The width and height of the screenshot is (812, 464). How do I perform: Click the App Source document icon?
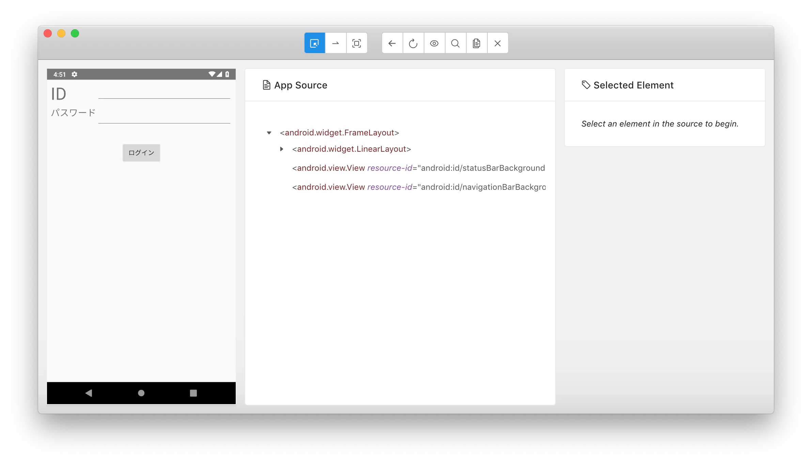coord(267,85)
